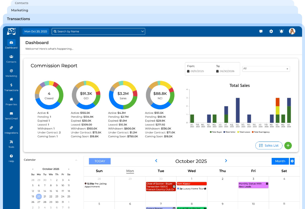Click the Sales List button
Image resolution: width=305 pixels, height=209 pixels.
point(269,145)
